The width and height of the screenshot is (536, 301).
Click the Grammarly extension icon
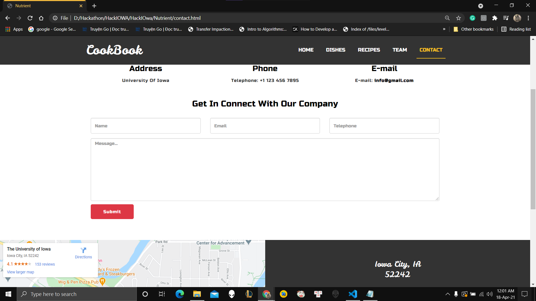pyautogui.click(x=472, y=18)
